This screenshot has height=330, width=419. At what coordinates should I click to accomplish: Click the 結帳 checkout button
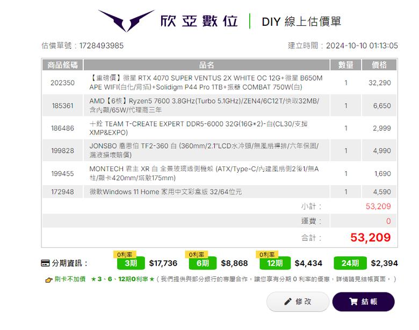364,302
